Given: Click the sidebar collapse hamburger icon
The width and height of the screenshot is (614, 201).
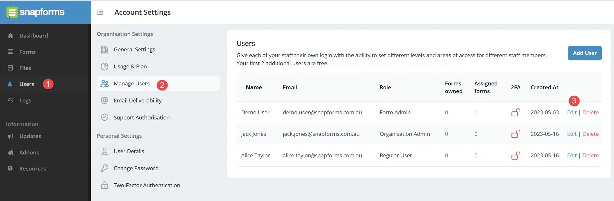Looking at the screenshot, I should 100,12.
